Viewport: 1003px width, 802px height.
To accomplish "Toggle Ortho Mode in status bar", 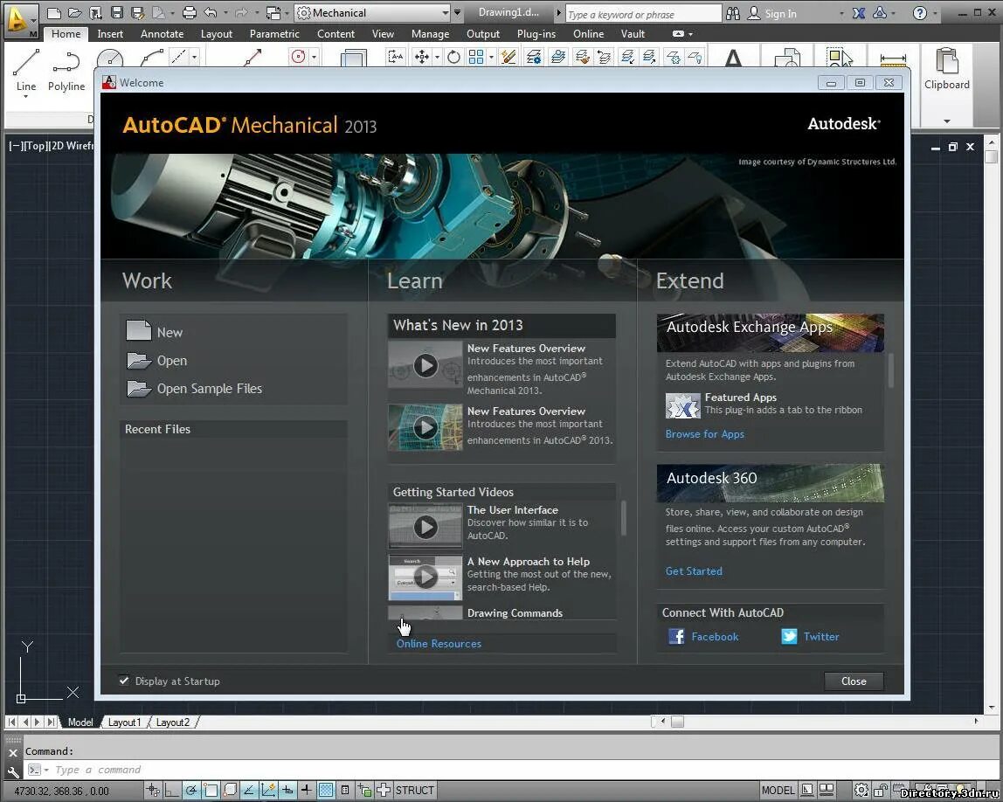I will point(171,791).
